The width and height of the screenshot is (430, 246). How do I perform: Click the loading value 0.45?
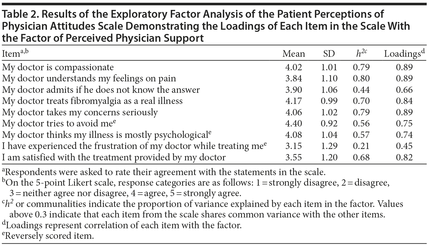(x=404, y=146)
